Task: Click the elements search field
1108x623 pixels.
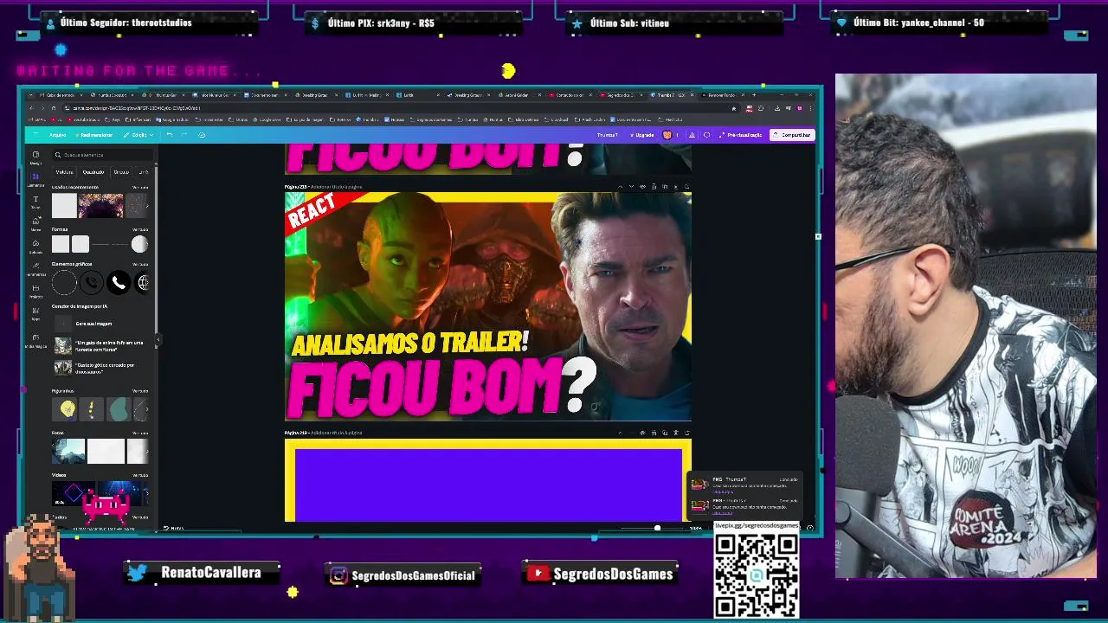Action: 102,155
